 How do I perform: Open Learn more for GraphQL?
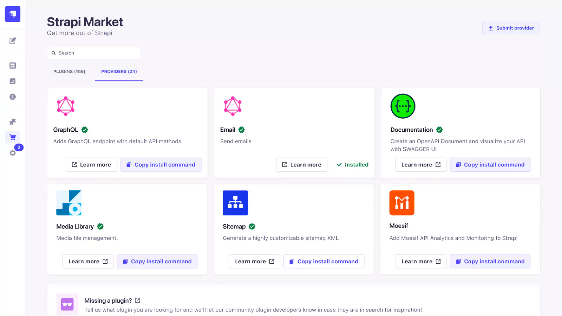point(91,165)
